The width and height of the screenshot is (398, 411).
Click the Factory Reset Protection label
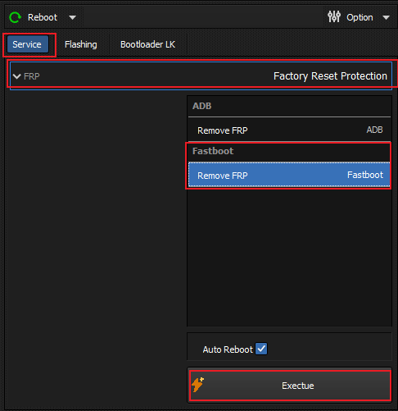330,76
